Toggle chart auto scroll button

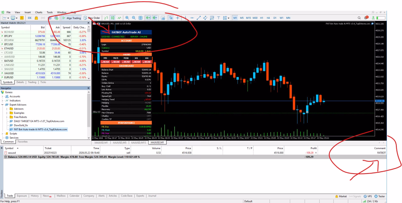[x=148, y=18]
